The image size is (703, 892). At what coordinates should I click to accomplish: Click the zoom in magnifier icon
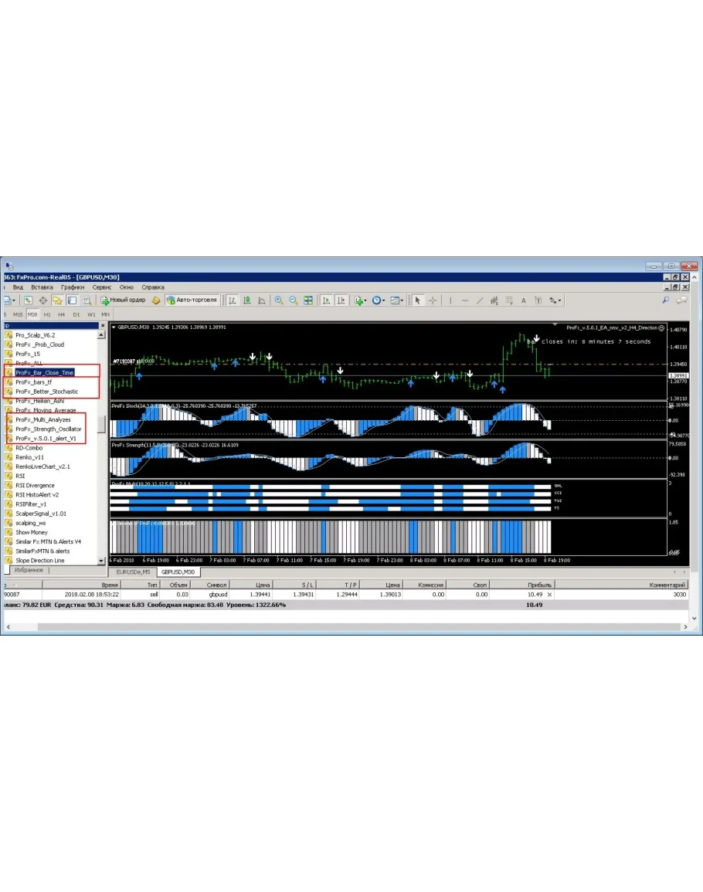click(279, 300)
